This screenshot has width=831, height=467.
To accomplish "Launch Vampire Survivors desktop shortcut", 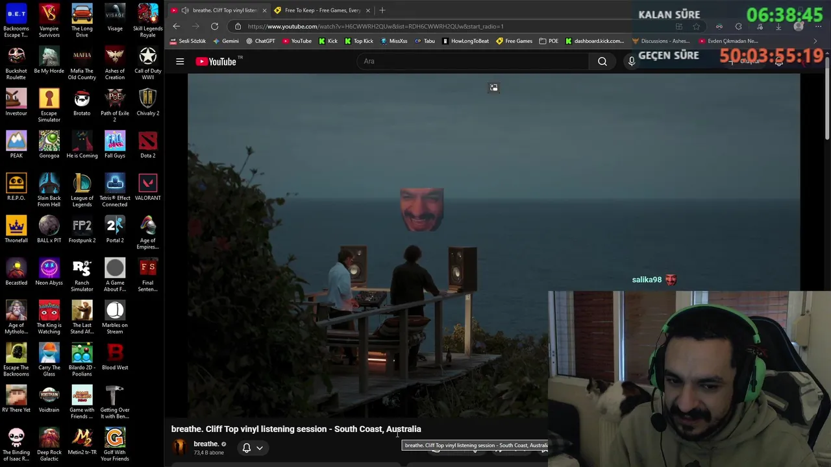I will (x=49, y=20).
